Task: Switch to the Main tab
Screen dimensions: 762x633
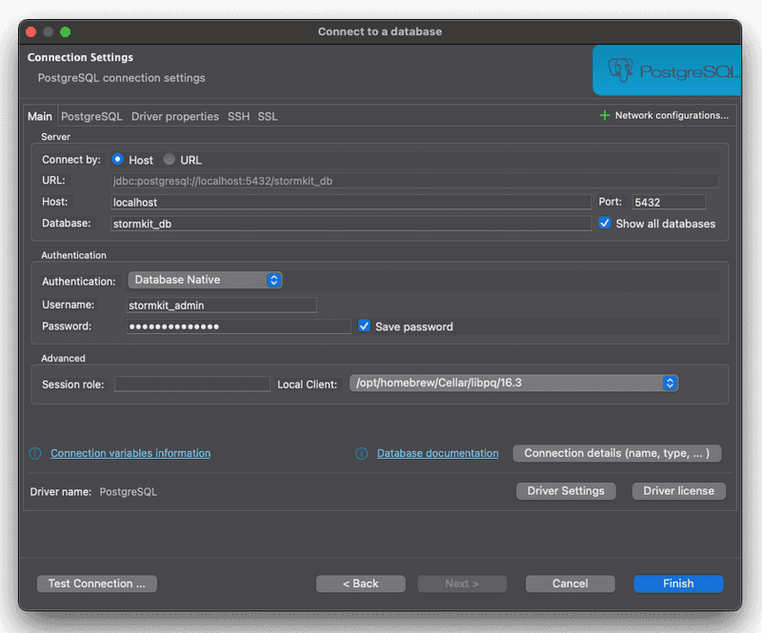Action: pyautogui.click(x=40, y=116)
